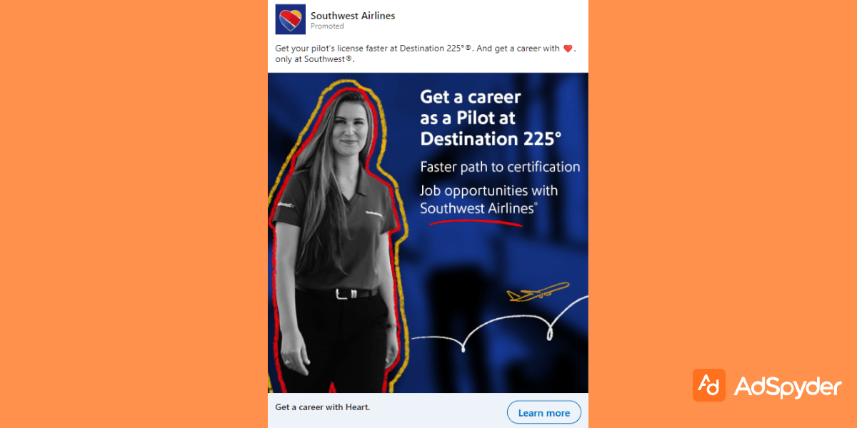The height and width of the screenshot is (428, 857).
Task: Click the red underline swoosh beneath Southwest Airlines
Action: click(x=476, y=222)
